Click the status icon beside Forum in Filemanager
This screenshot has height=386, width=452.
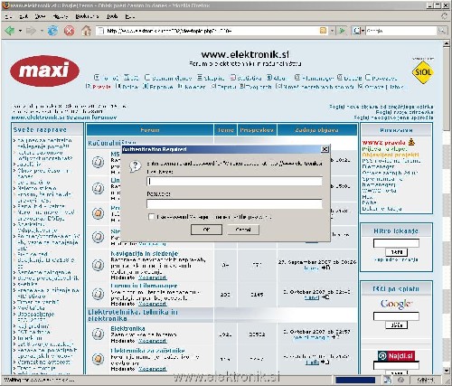[98, 294]
